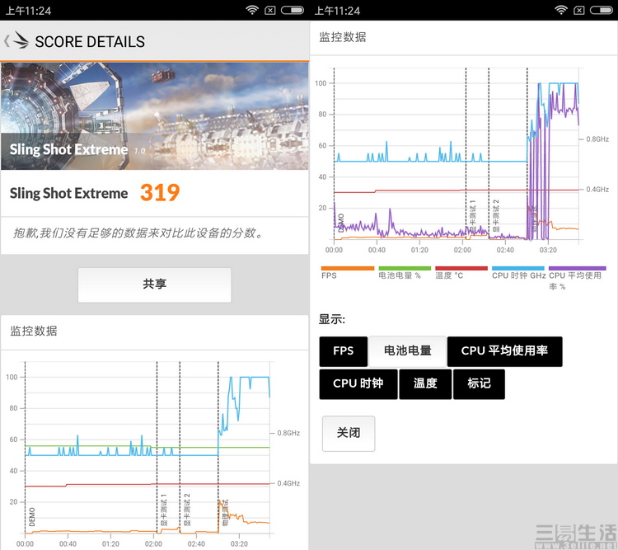Tap the 显卡测试 2 marker in left chart
The image size is (618, 550).
[x=187, y=510]
